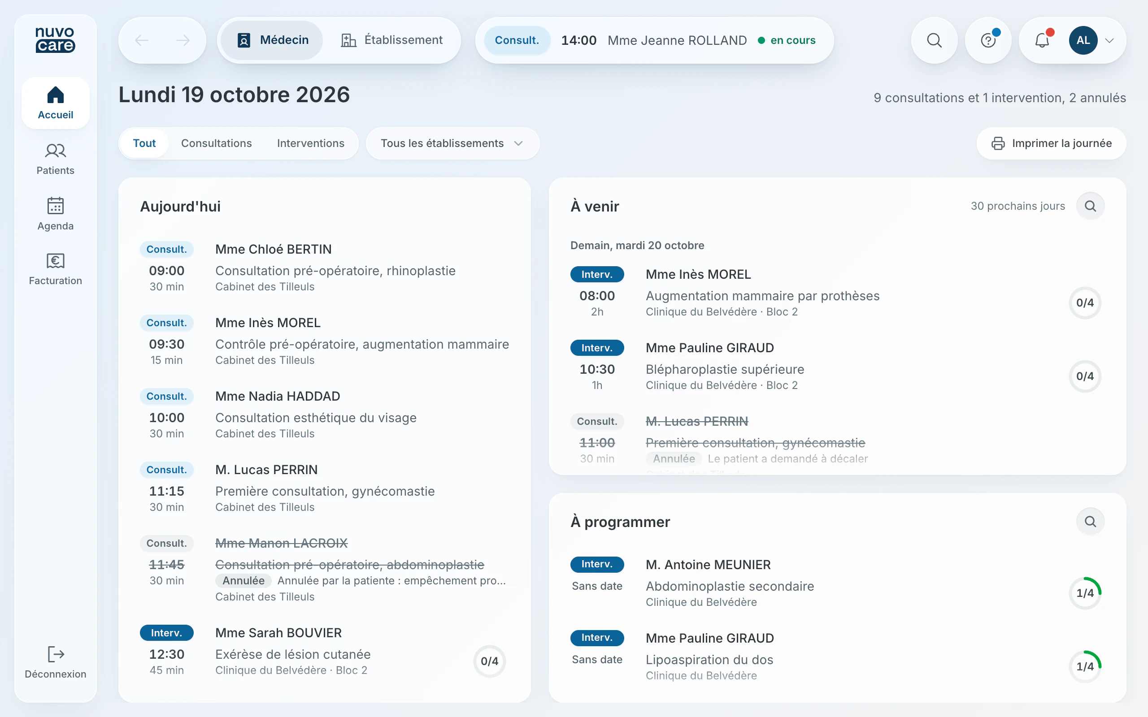The height and width of the screenshot is (717, 1148).
Task: Click the 'Demain, mardi 20 octobre' heading
Action: point(637,245)
